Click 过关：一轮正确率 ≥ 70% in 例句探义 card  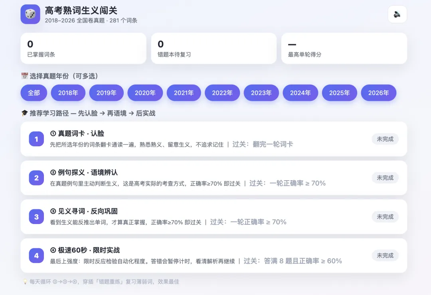pyautogui.click(x=287, y=183)
